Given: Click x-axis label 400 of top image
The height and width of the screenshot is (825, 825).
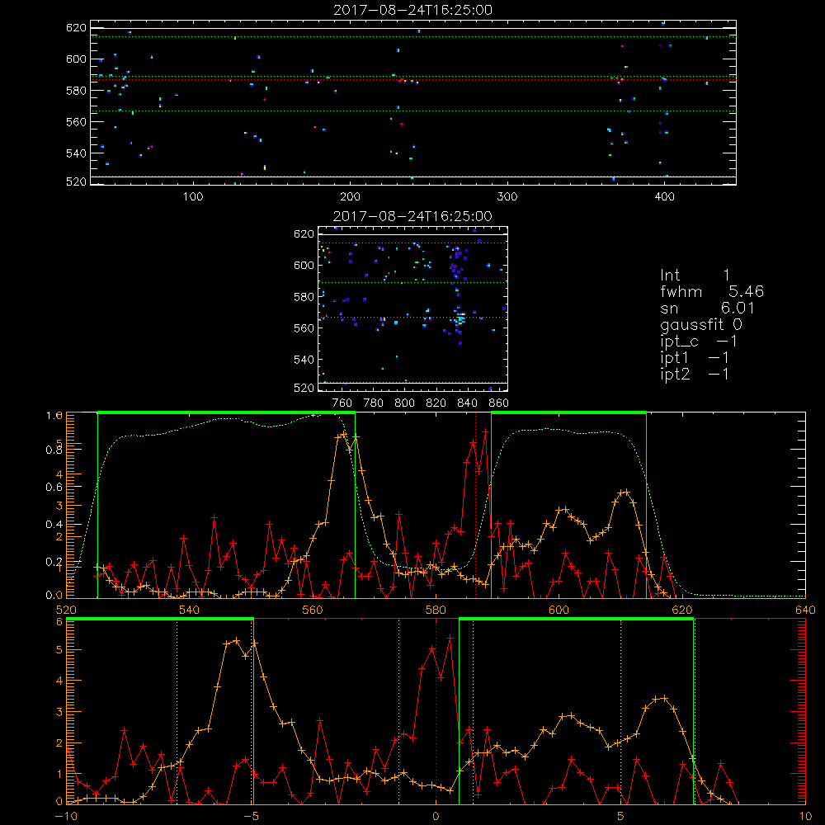Looking at the screenshot, I should pyautogui.click(x=664, y=197).
